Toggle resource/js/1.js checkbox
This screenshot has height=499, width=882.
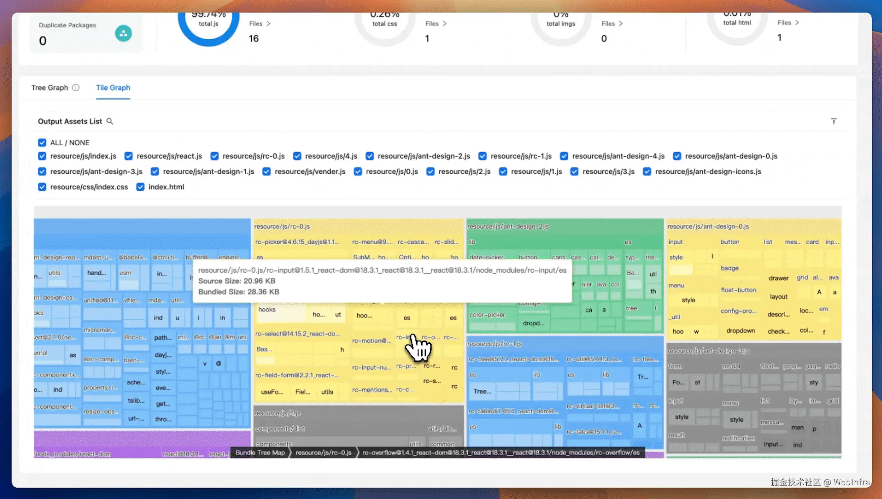pos(503,171)
